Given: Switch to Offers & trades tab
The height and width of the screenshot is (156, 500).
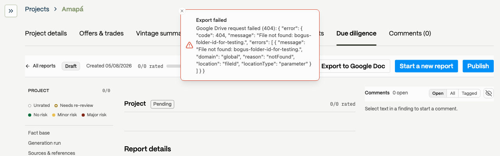Looking at the screenshot, I should pyautogui.click(x=102, y=34).
